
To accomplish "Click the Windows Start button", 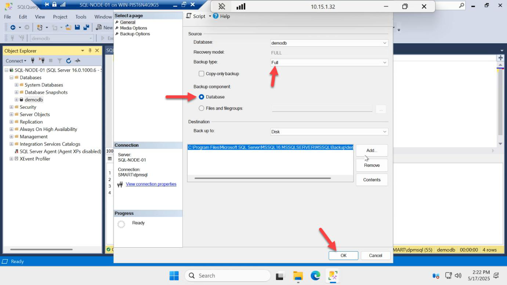I will [x=174, y=275].
